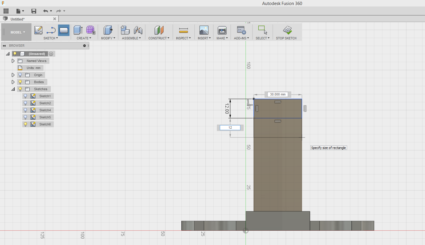Screen dimensions: 425x245
Task: Click the height input field showing 12
Action: click(x=230, y=127)
